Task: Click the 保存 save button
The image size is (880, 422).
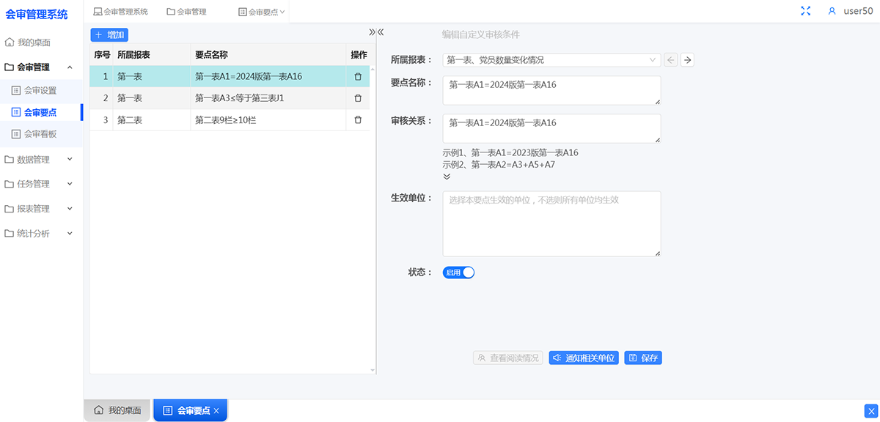Action: coord(643,358)
